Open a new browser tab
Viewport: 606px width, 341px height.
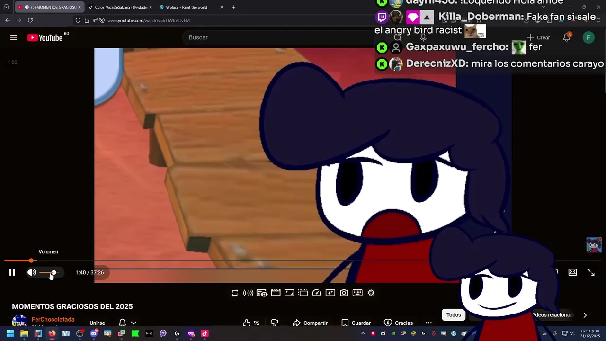[x=233, y=7]
